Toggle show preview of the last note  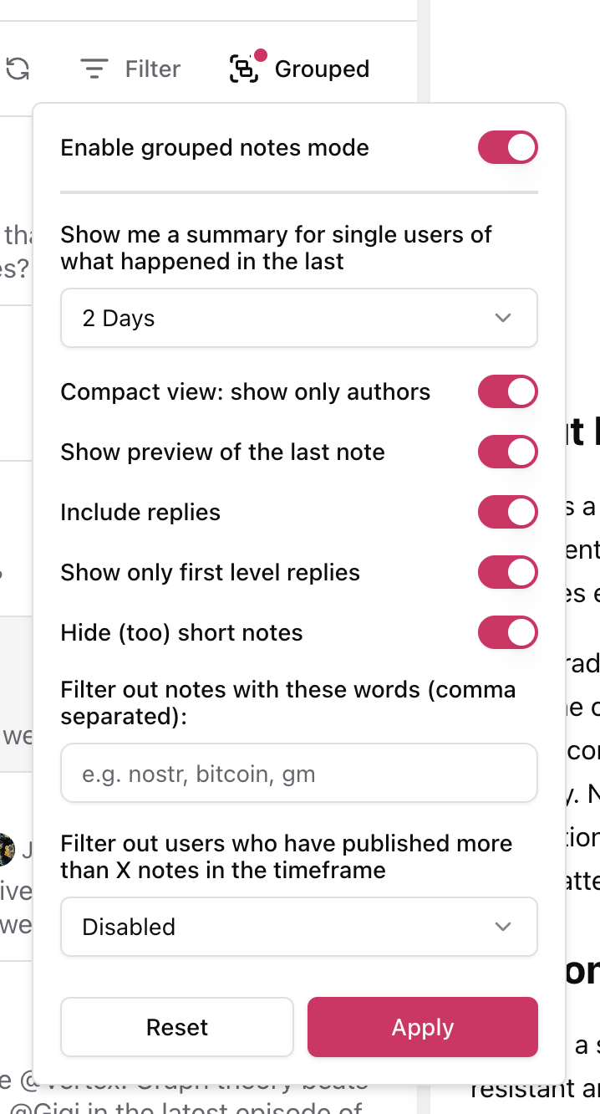pos(507,452)
